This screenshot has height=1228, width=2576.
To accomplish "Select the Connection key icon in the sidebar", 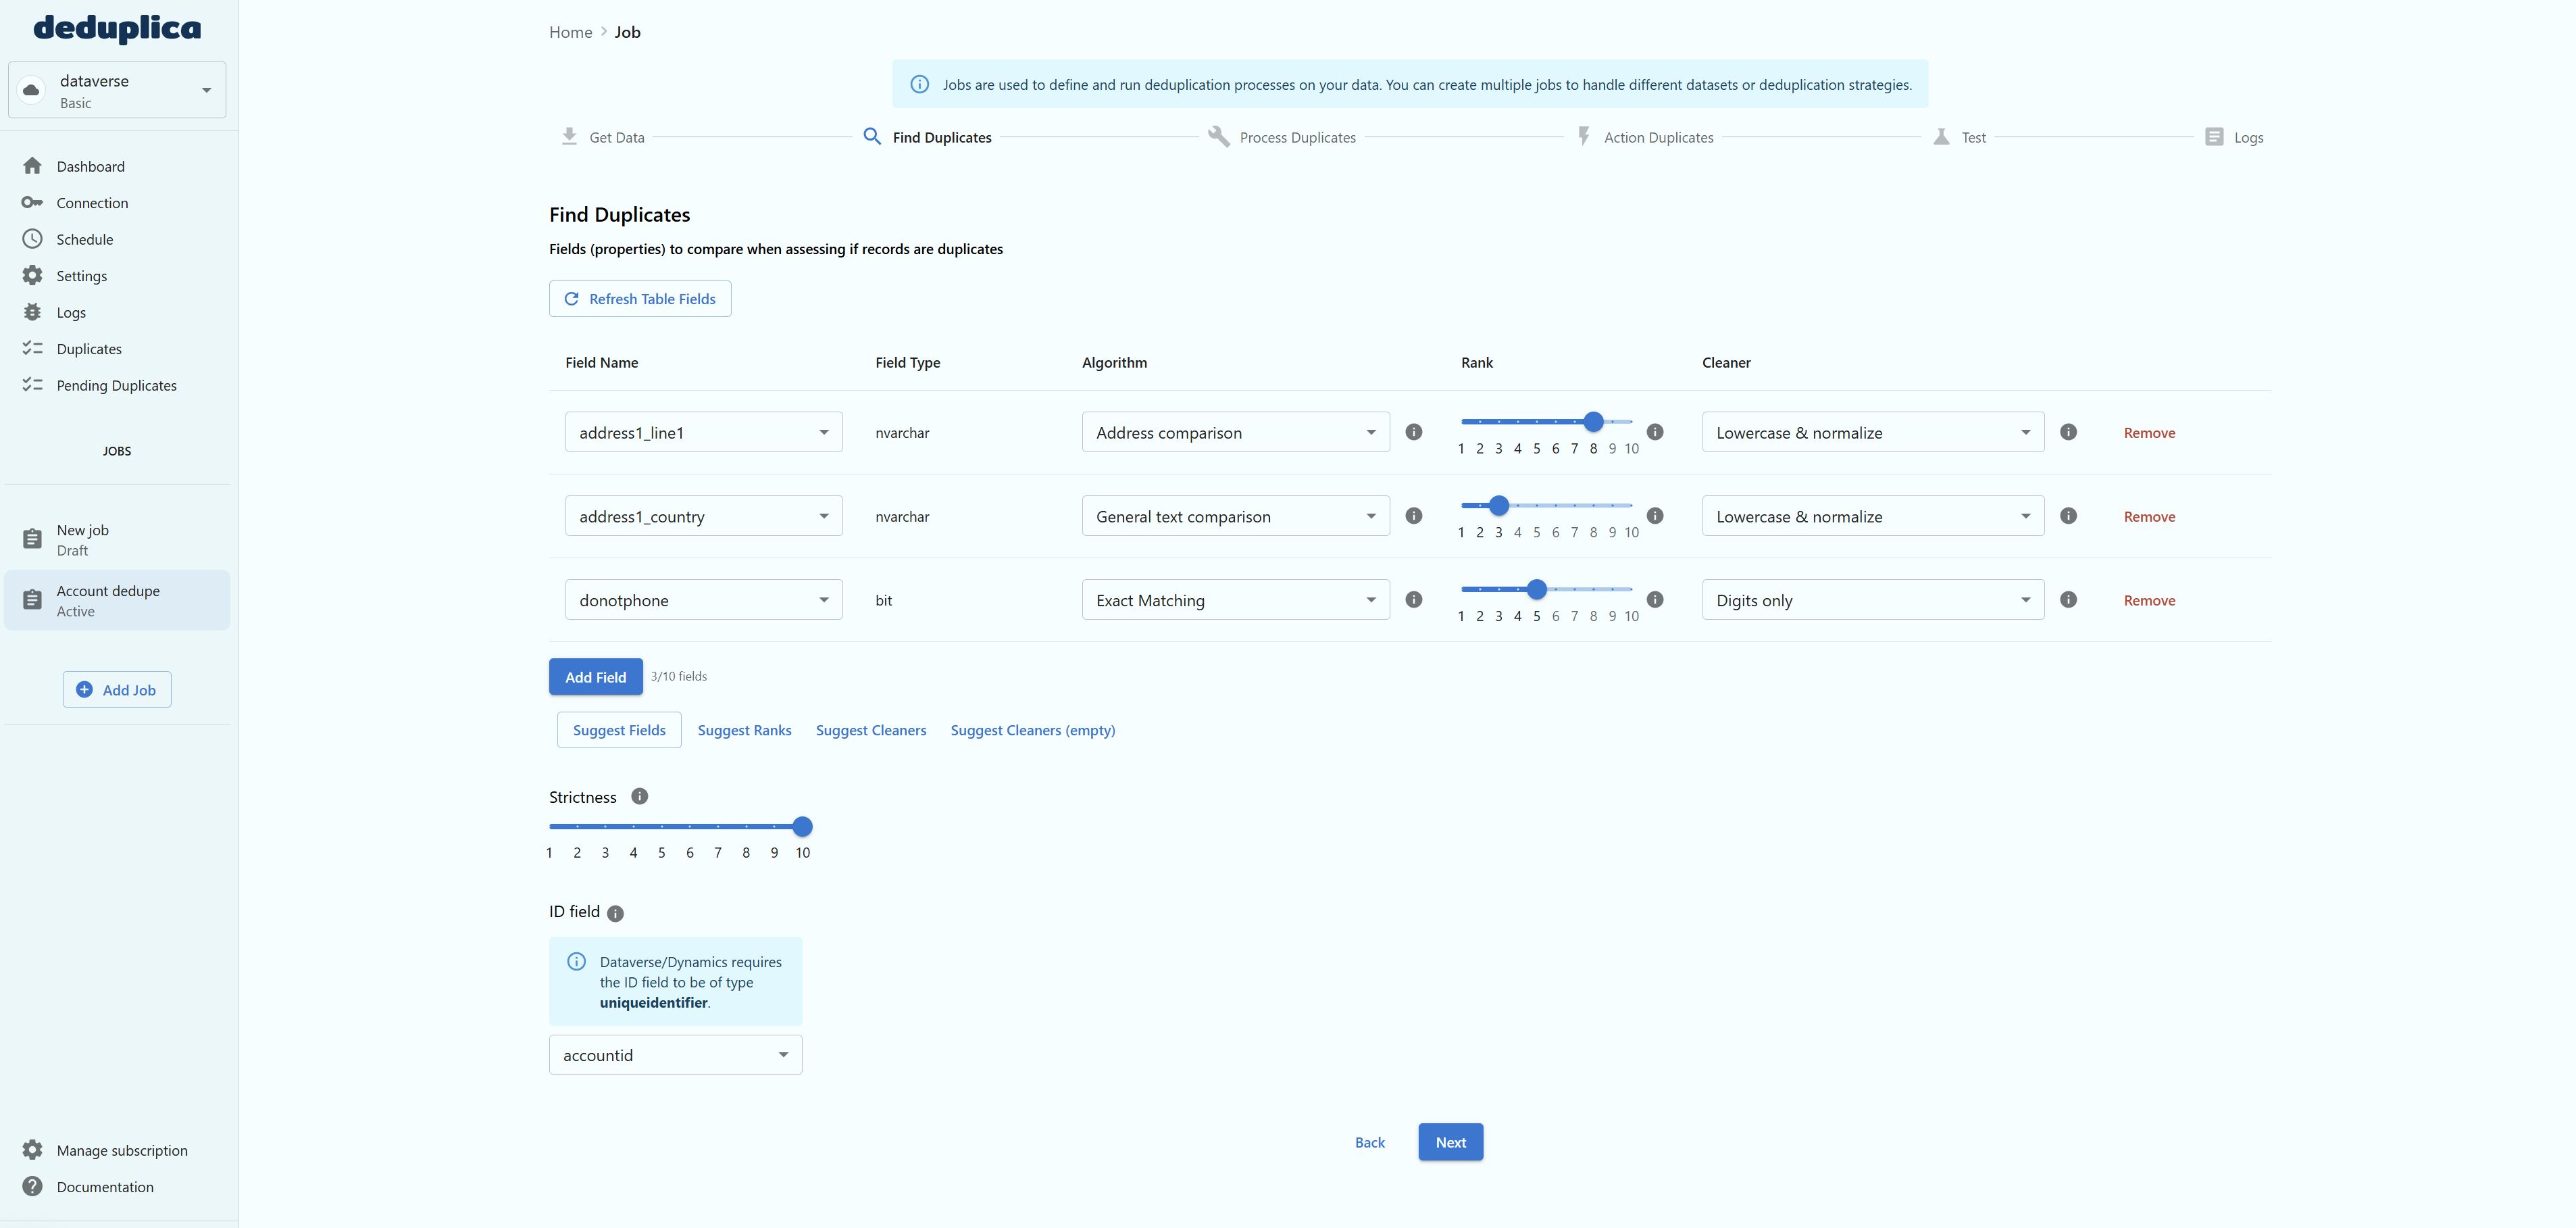I will 33,202.
